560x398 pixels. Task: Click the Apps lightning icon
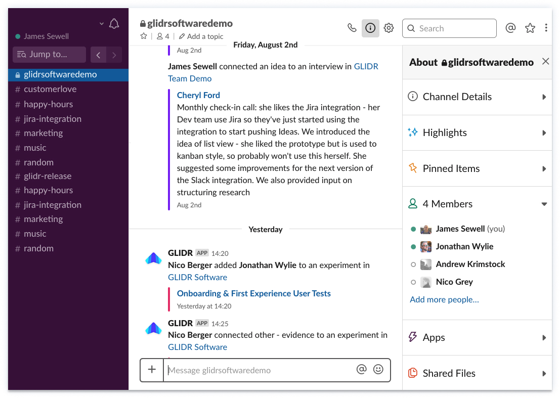pos(412,337)
